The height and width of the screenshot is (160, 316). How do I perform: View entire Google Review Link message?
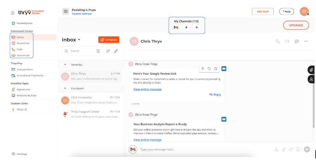click(x=148, y=89)
